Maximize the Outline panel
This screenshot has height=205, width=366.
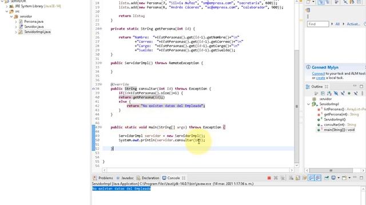tap(361, 87)
